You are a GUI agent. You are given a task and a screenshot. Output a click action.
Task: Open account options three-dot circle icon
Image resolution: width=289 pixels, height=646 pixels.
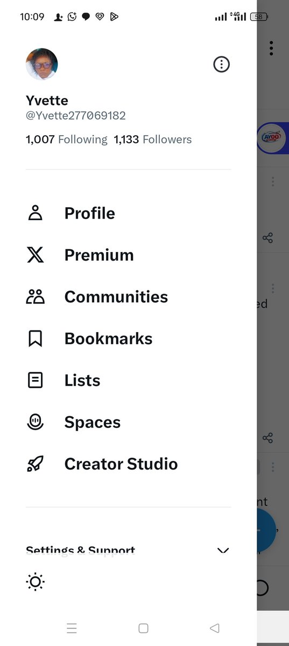[x=222, y=65]
